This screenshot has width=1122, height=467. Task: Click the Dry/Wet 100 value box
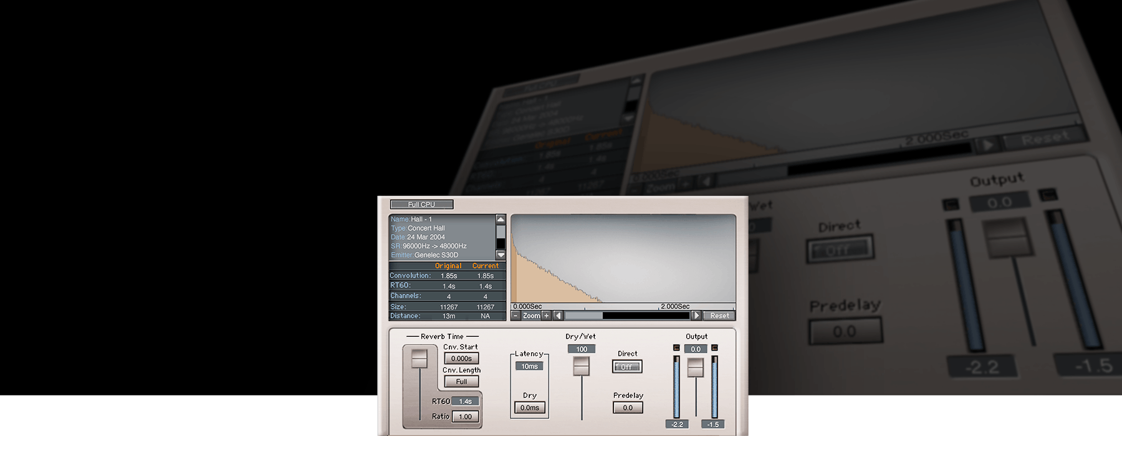tap(582, 349)
